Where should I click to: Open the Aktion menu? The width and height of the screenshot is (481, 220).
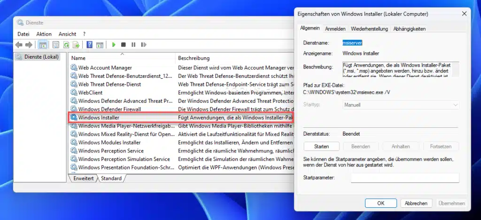(x=44, y=34)
